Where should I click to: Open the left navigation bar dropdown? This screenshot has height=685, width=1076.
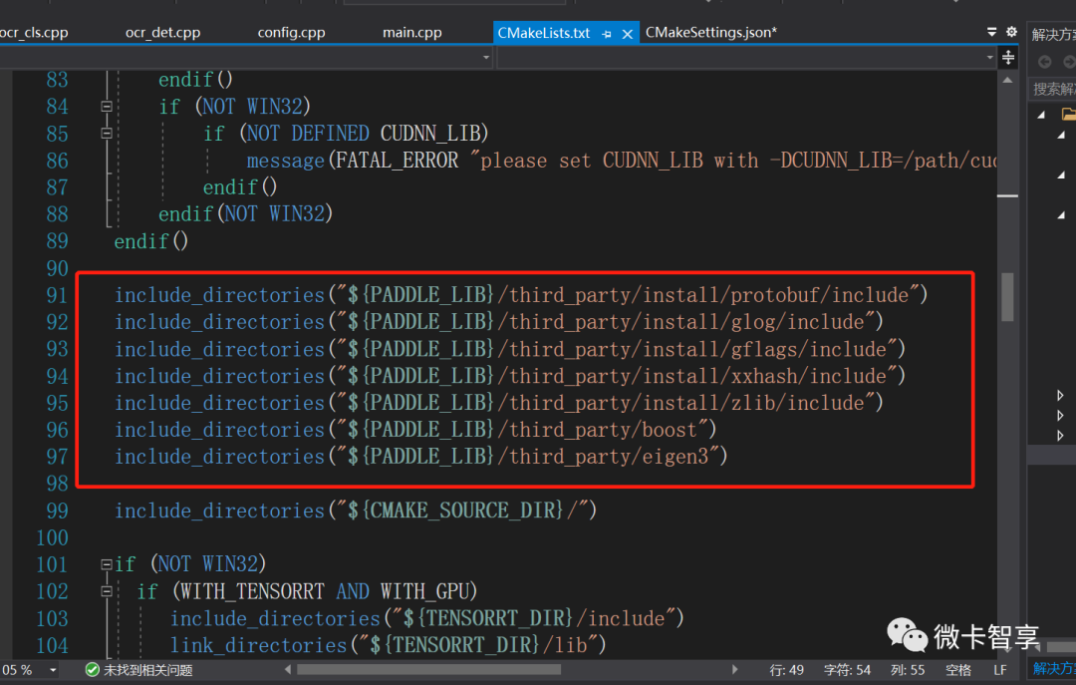486,58
